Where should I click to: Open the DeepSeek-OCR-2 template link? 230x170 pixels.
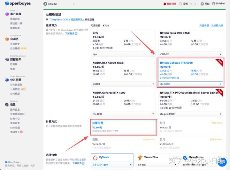[x=66, y=19]
